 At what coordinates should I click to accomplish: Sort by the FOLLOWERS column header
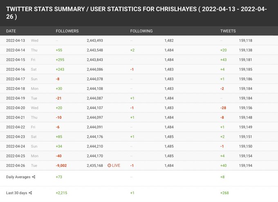pos(67,31)
